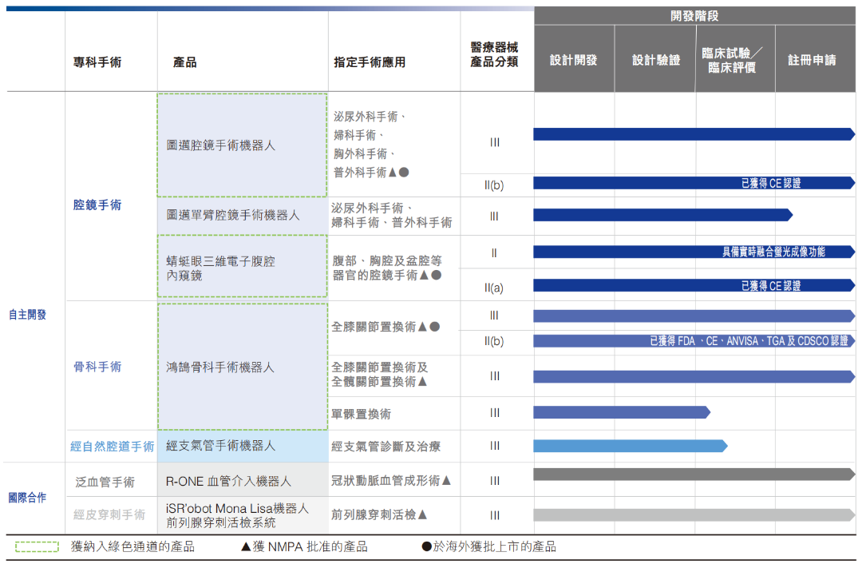
Task: Click the circle symbol after 器官的腔鏡手術
Action: (436, 275)
